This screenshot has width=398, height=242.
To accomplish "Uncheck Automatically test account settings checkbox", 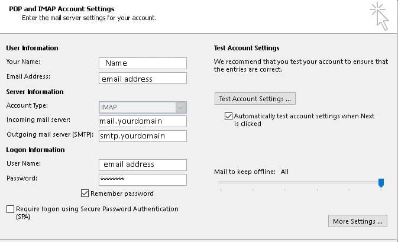I will [228, 116].
